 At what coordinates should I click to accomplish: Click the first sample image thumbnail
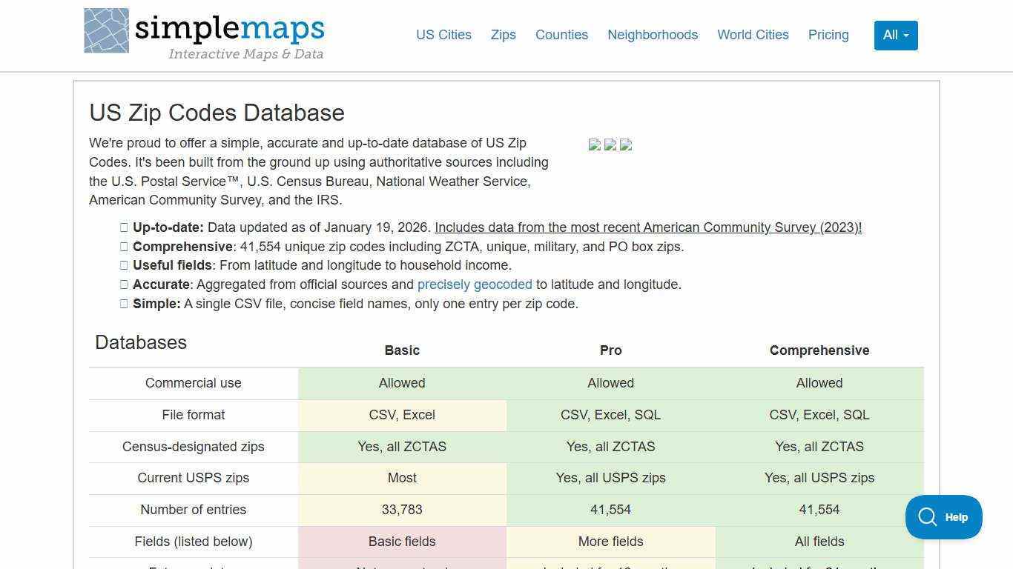(x=595, y=145)
